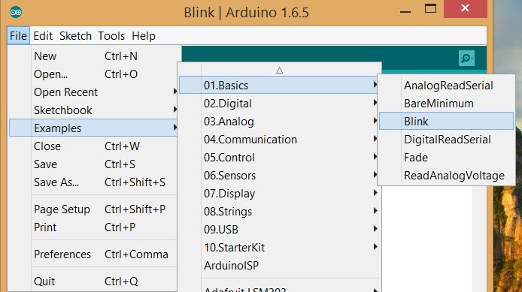The height and width of the screenshot is (292, 522).
Task: Open the Fade example
Action: (447, 157)
